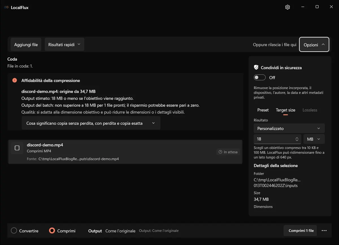Select the Convertire radio button
This screenshot has height=245, width=339.
tap(14, 231)
